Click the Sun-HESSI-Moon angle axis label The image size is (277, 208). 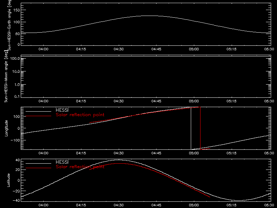click(x=6, y=76)
